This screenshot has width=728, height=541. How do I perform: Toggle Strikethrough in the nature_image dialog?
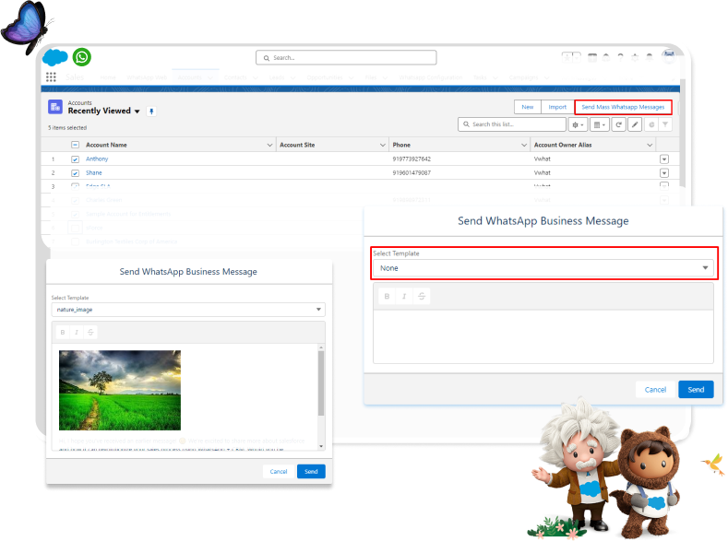pos(90,333)
